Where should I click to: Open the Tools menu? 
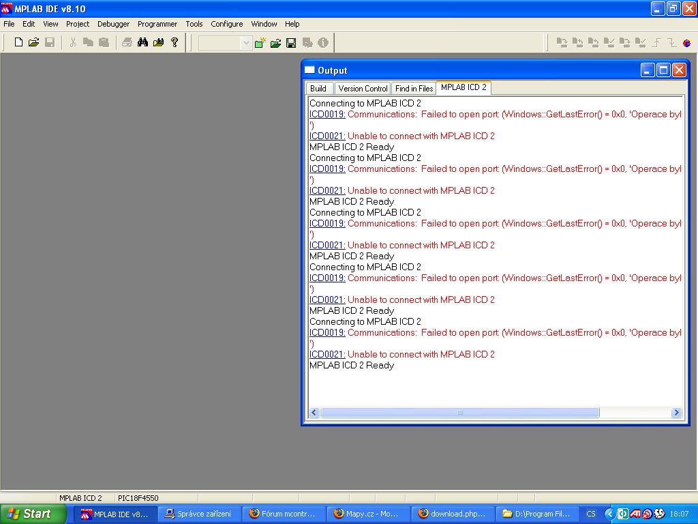tap(194, 24)
